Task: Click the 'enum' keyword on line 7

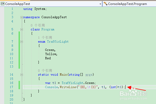Action: point(42,42)
